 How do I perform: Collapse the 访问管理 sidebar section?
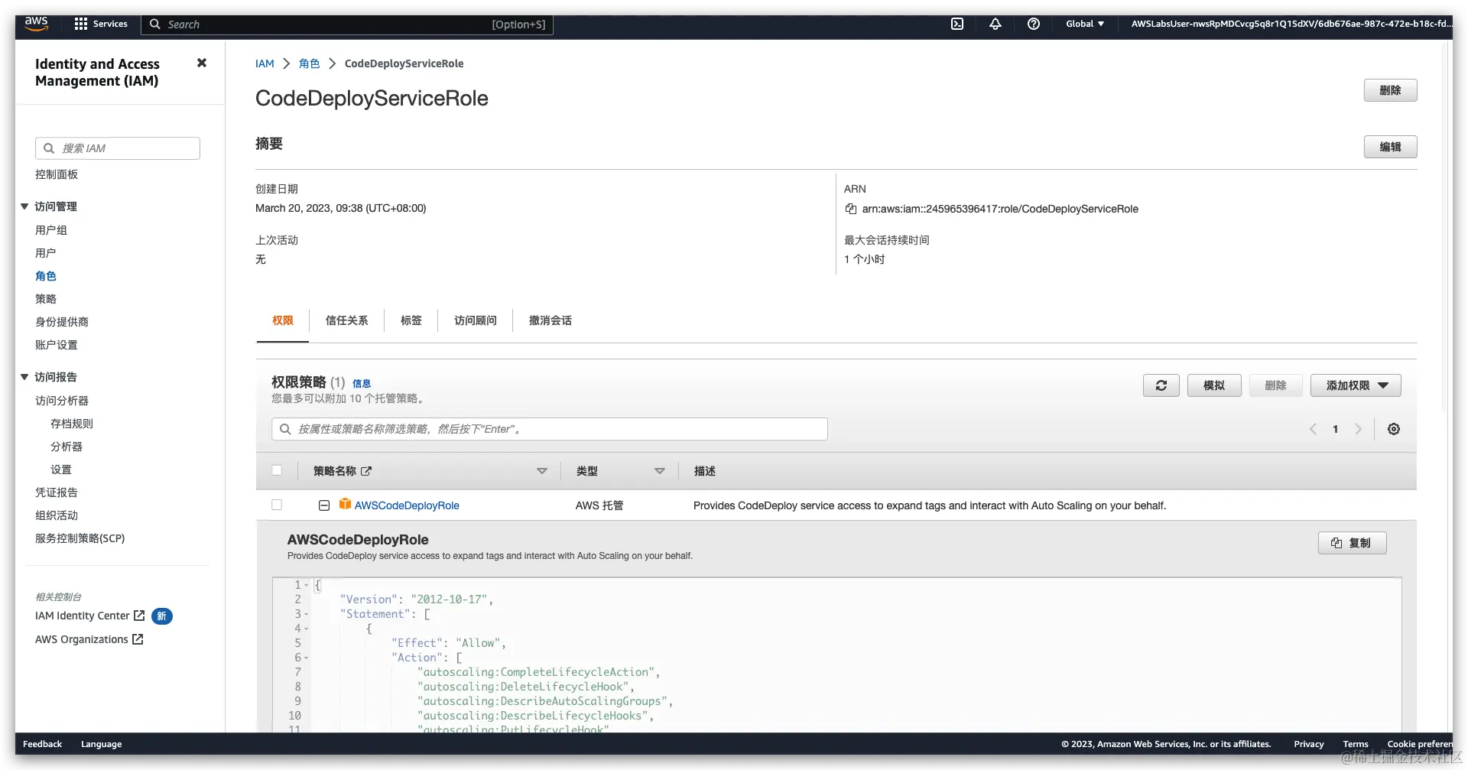[24, 206]
